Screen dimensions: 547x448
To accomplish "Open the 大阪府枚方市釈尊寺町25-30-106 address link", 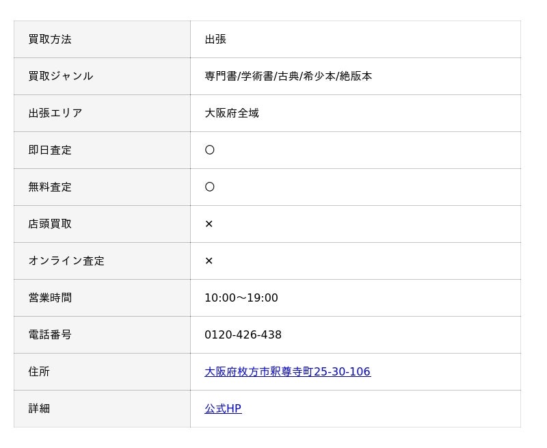I will tap(287, 371).
